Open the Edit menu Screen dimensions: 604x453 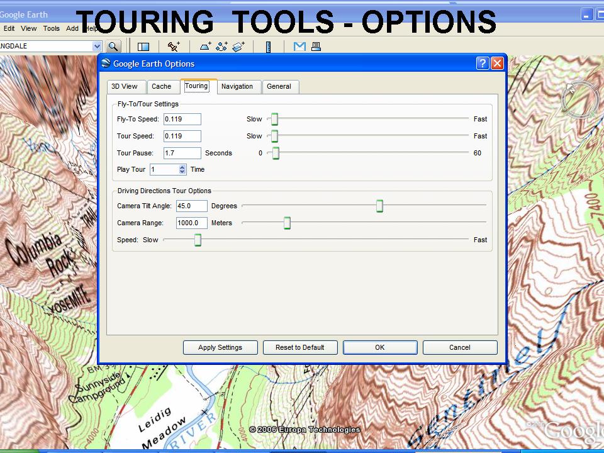[9, 28]
